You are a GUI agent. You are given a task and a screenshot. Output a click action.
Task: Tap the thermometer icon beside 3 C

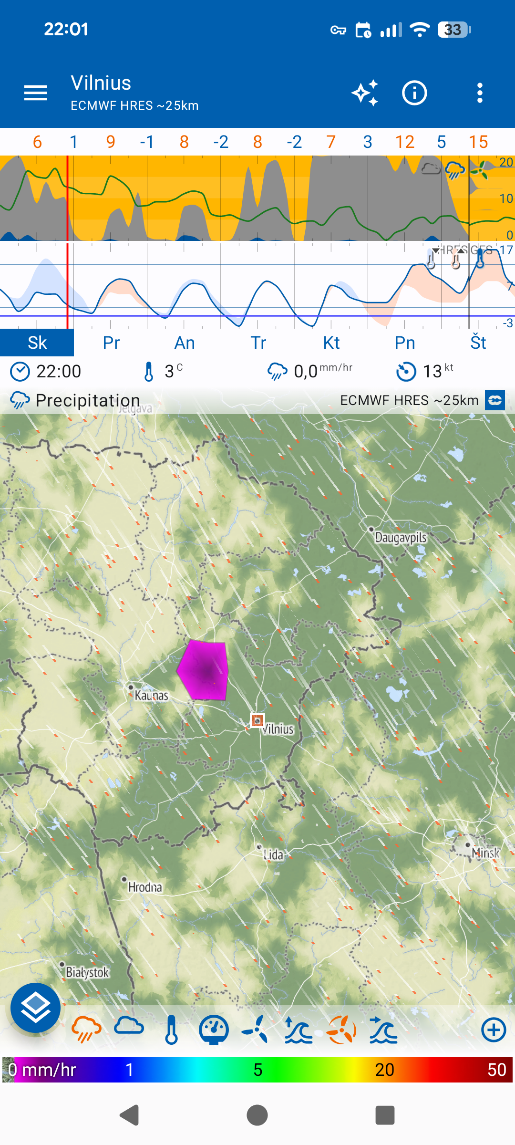[149, 372]
